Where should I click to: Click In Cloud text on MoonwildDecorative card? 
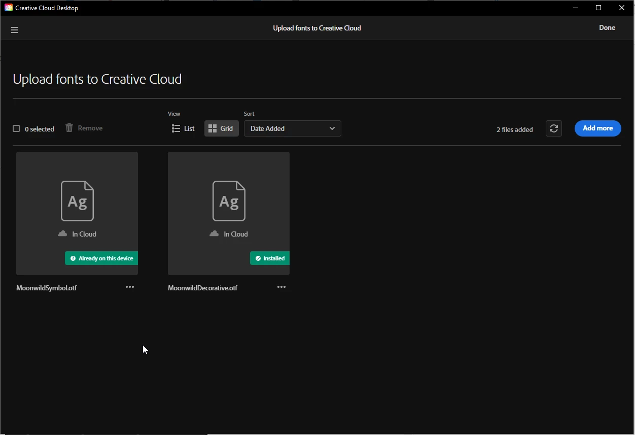tap(236, 234)
